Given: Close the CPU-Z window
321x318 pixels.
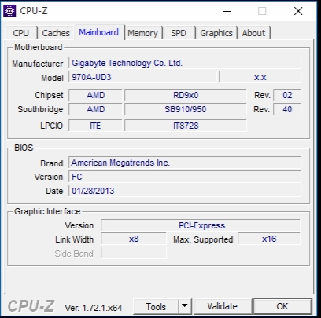Looking at the screenshot, I should (x=298, y=11).
